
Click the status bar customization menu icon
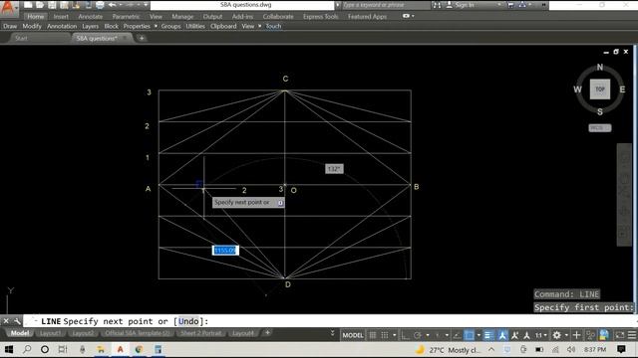click(x=632, y=335)
